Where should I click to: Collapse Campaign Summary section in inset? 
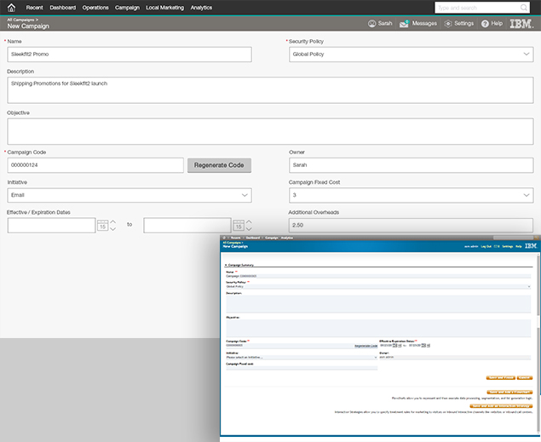226,265
